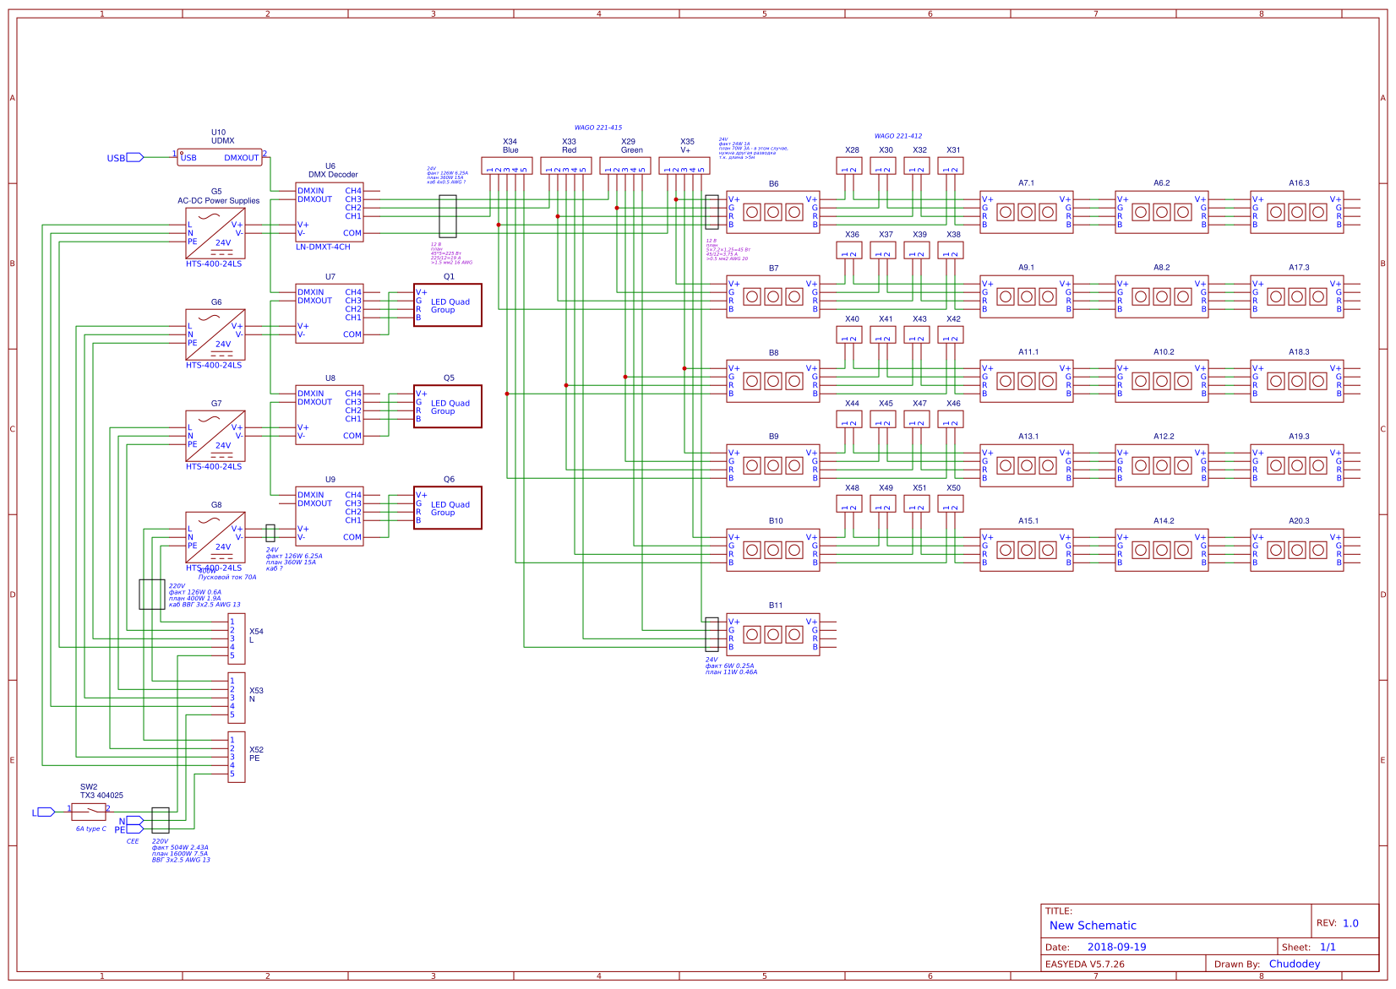Select the U7 DMX decoder block

coord(330,313)
